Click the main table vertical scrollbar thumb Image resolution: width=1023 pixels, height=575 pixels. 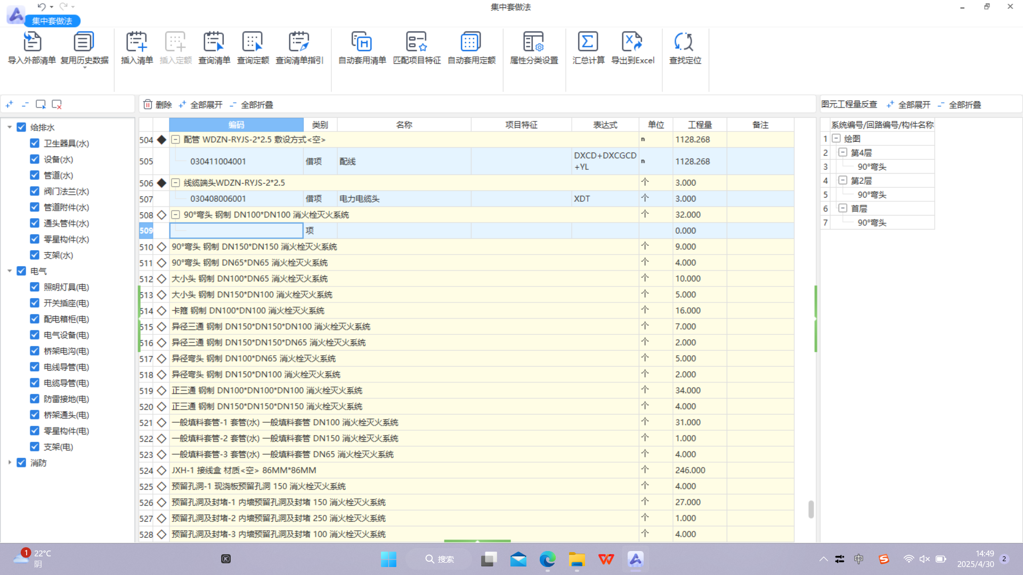[x=811, y=509]
